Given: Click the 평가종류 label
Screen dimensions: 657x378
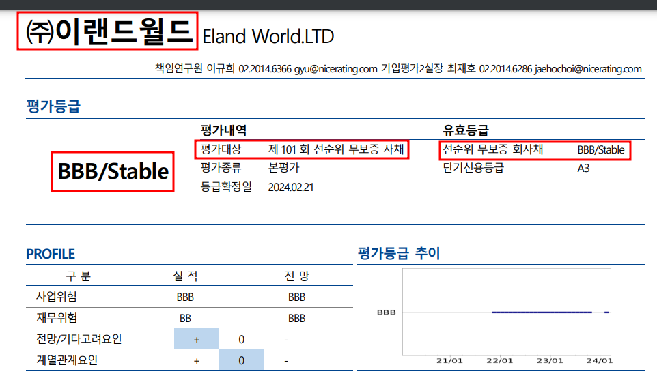Looking at the screenshot, I should pyautogui.click(x=221, y=168).
